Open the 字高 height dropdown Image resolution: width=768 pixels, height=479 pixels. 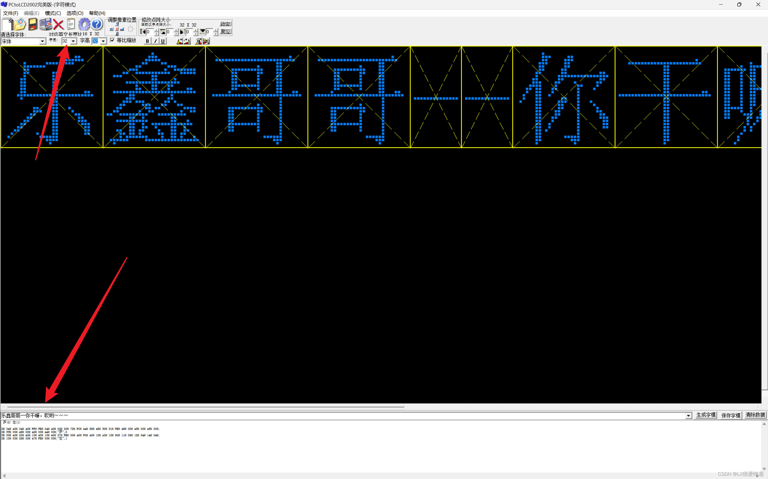(103, 41)
